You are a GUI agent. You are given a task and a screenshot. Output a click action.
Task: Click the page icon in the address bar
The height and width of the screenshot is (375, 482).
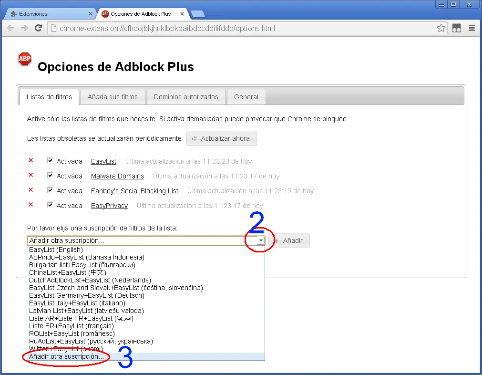coord(53,28)
